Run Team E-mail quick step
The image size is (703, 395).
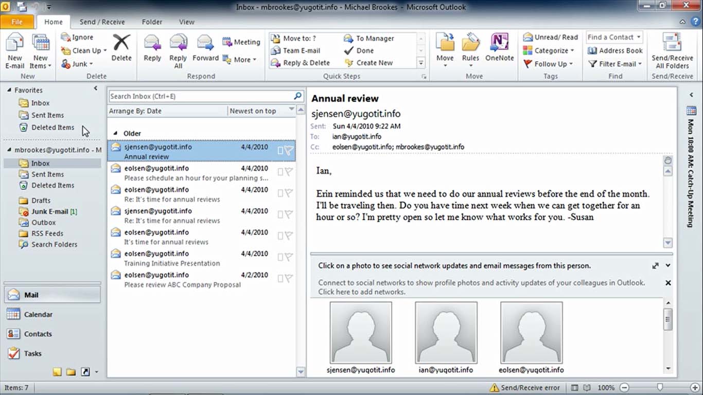coord(295,50)
